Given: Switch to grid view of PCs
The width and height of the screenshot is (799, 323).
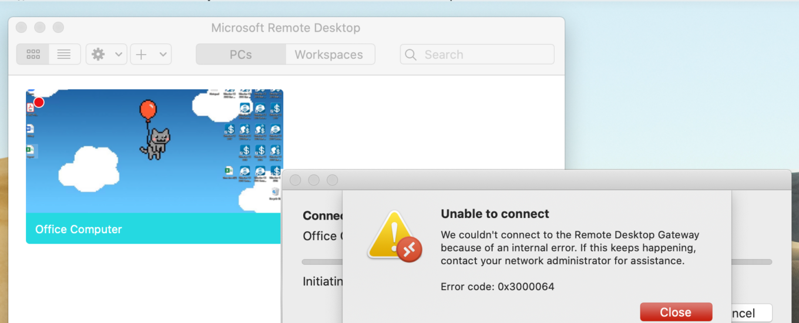Looking at the screenshot, I should (x=33, y=55).
